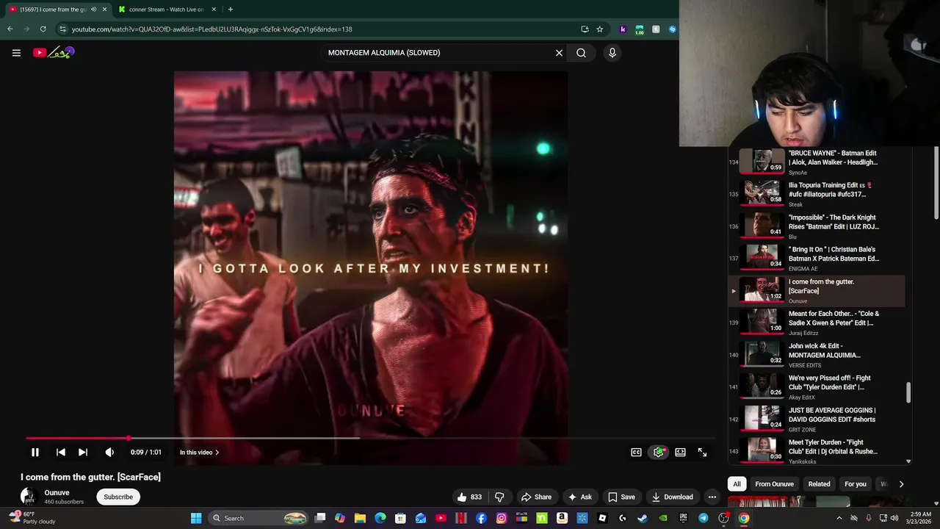
Task: Select the 'For you' filter chip
Action: coord(856,484)
